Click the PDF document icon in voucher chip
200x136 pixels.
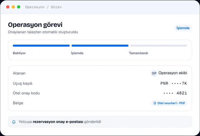(x=155, y=103)
